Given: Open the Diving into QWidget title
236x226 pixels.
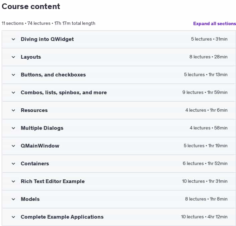Looking at the screenshot, I should (47, 39).
